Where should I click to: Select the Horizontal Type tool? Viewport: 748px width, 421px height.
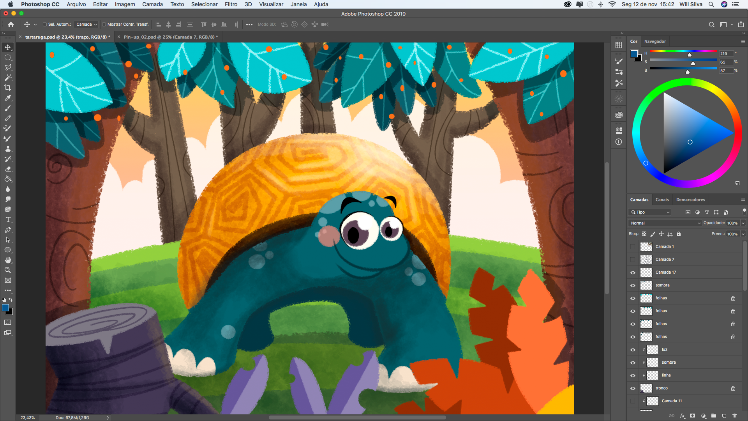pyautogui.click(x=8, y=220)
